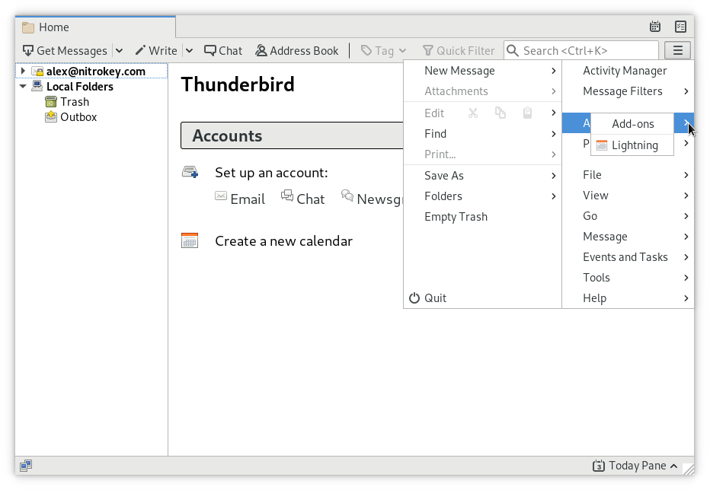This screenshot has height=490, width=710.
Task: Select the alex@nitrokey.com account row
Action: [91, 71]
